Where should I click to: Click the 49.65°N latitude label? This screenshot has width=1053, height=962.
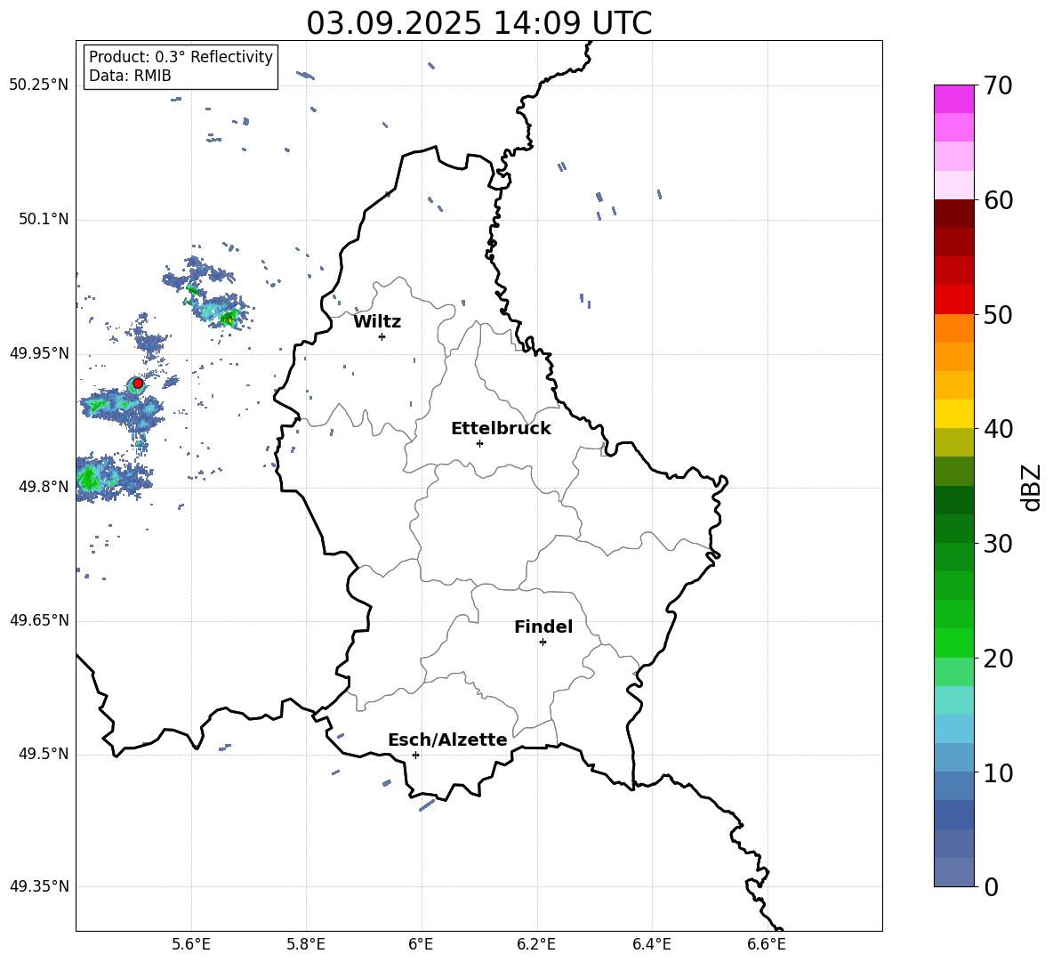click(39, 620)
